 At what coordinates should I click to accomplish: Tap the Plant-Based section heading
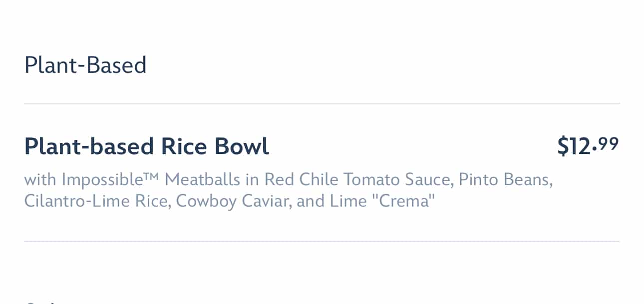(x=85, y=65)
